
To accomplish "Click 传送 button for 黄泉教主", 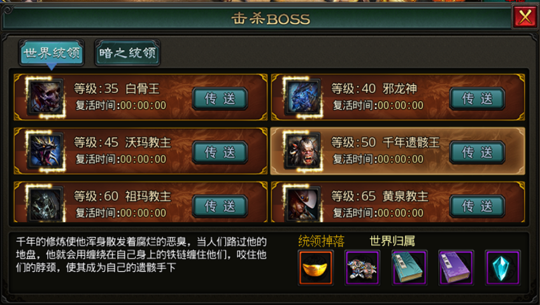I will pyautogui.click(x=477, y=206).
